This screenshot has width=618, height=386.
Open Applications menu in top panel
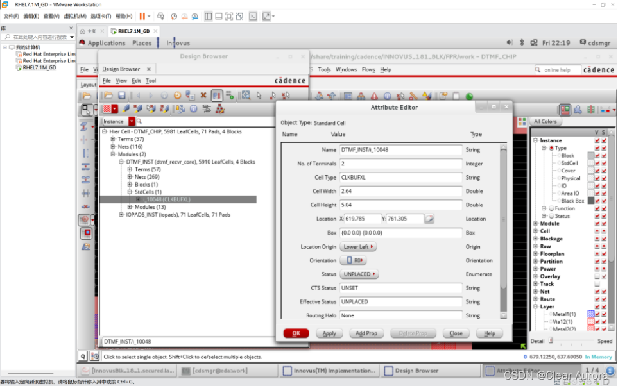click(107, 43)
